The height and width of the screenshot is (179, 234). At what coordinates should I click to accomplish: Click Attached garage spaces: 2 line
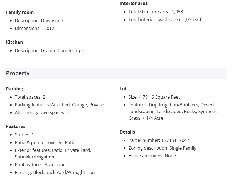[x=42, y=112]
